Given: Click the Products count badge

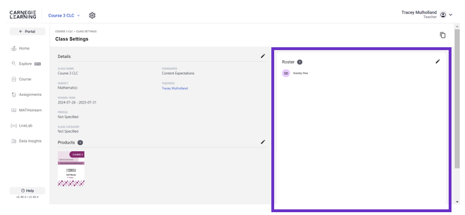Looking at the screenshot, I should [80, 142].
